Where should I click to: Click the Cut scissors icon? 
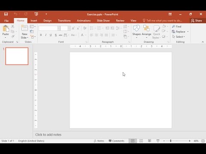pos(13,27)
